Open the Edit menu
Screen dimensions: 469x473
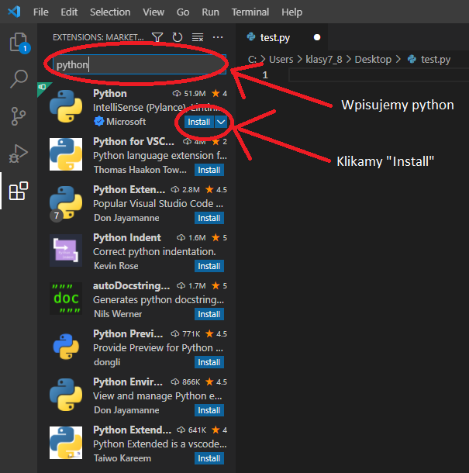(x=69, y=12)
